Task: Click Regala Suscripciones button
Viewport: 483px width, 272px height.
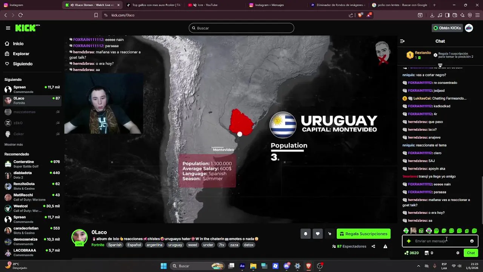Action: (363, 234)
